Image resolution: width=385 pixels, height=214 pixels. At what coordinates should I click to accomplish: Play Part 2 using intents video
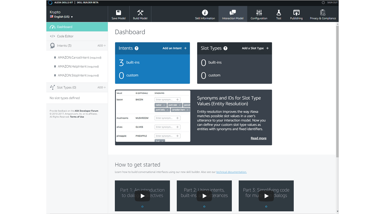pos(204,196)
